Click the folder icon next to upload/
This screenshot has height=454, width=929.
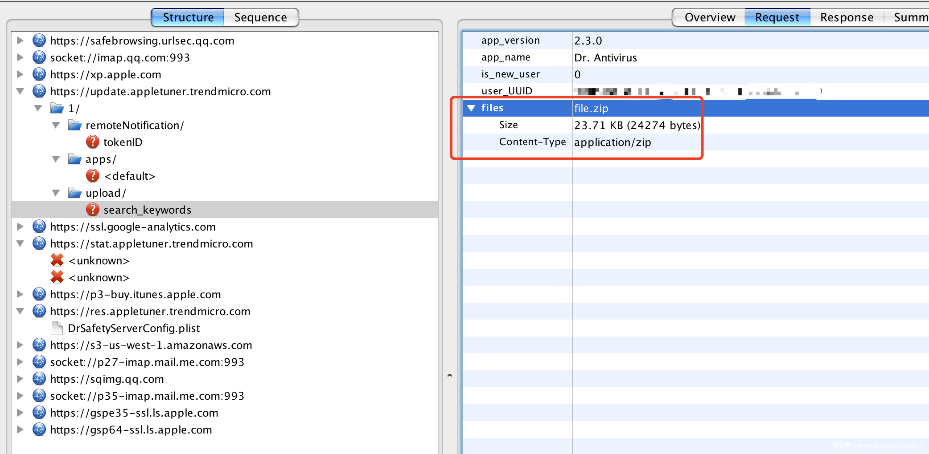tap(74, 193)
